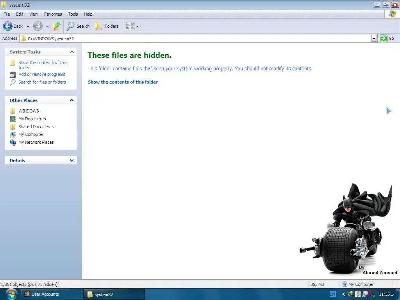This screenshot has width=400, height=300.
Task: Click the address bar folder icon
Action: (23, 39)
